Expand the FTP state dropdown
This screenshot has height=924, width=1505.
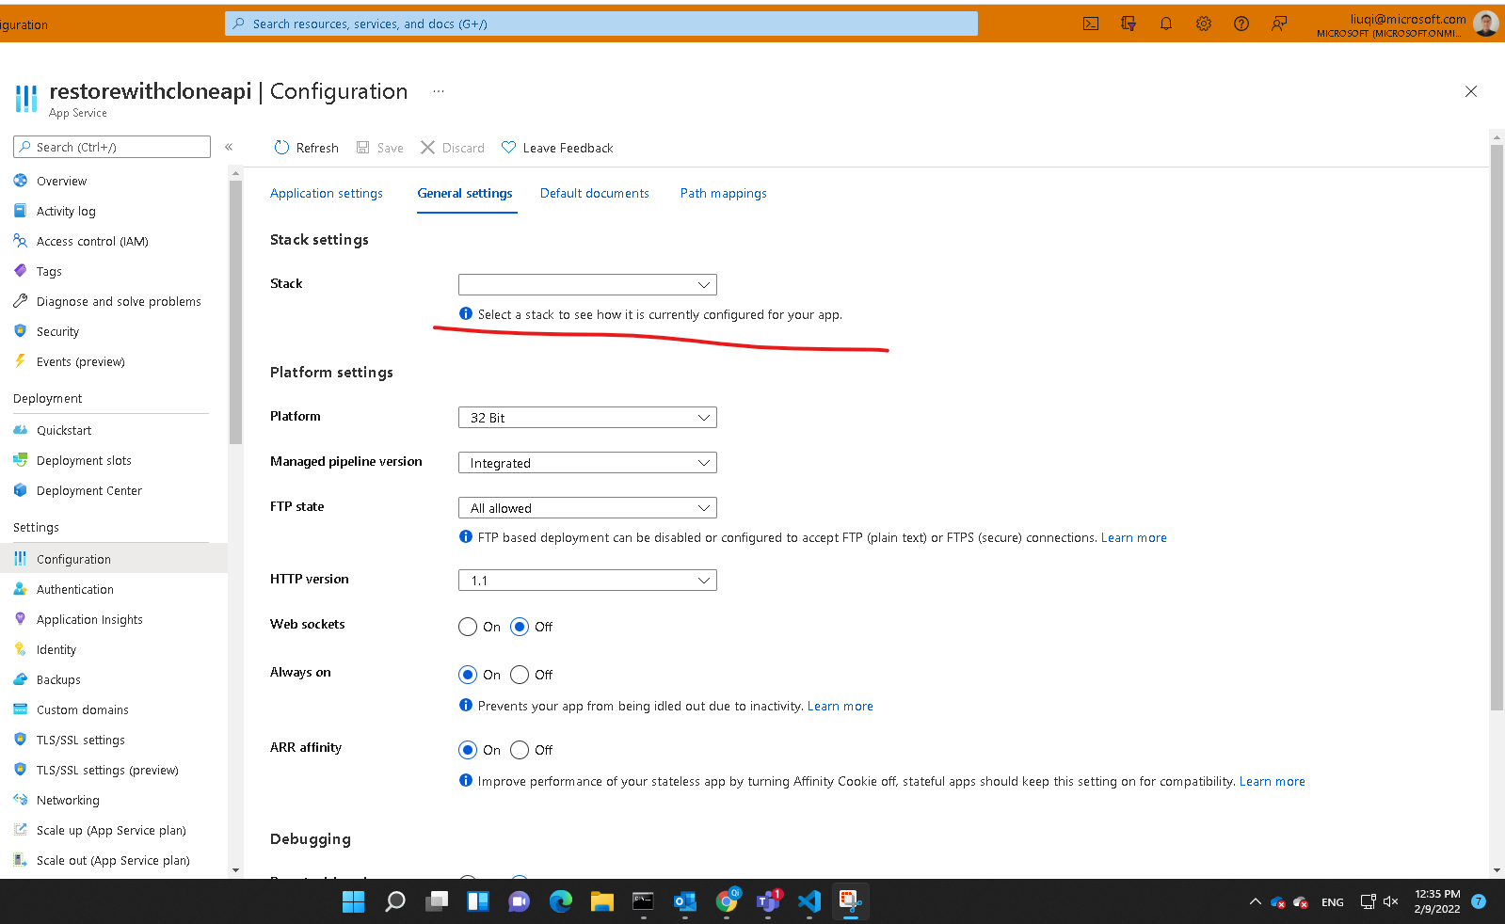[587, 507]
